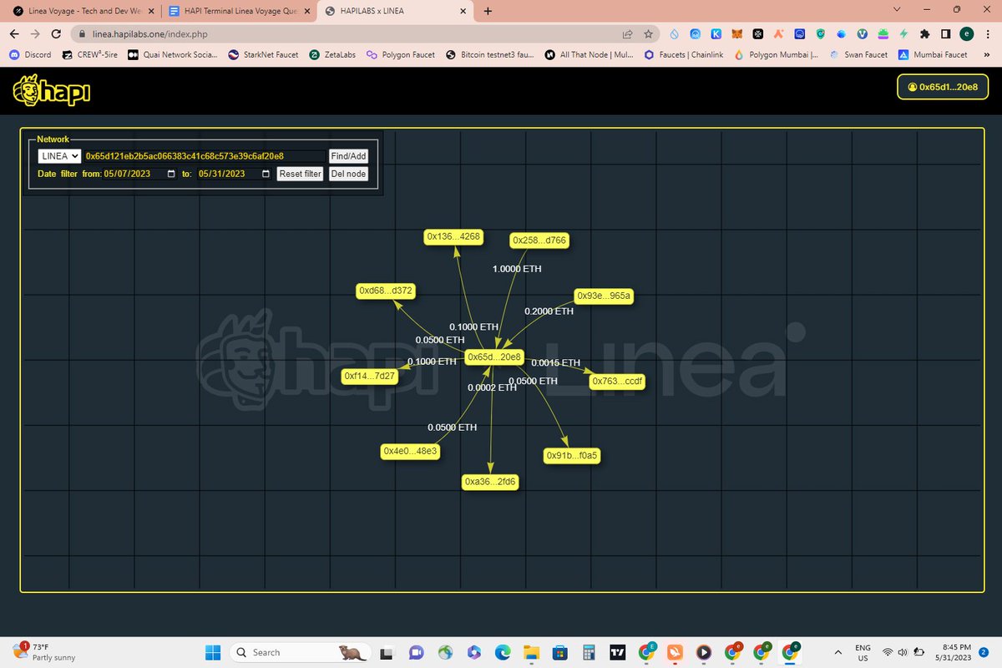Select the central node 0x65d...20e8
This screenshot has width=1002, height=668.
(494, 357)
